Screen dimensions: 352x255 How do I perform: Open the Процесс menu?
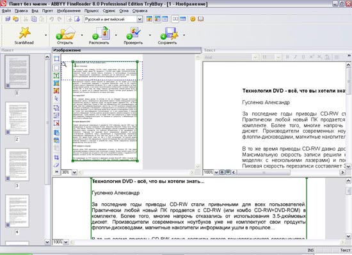[x=92, y=11]
